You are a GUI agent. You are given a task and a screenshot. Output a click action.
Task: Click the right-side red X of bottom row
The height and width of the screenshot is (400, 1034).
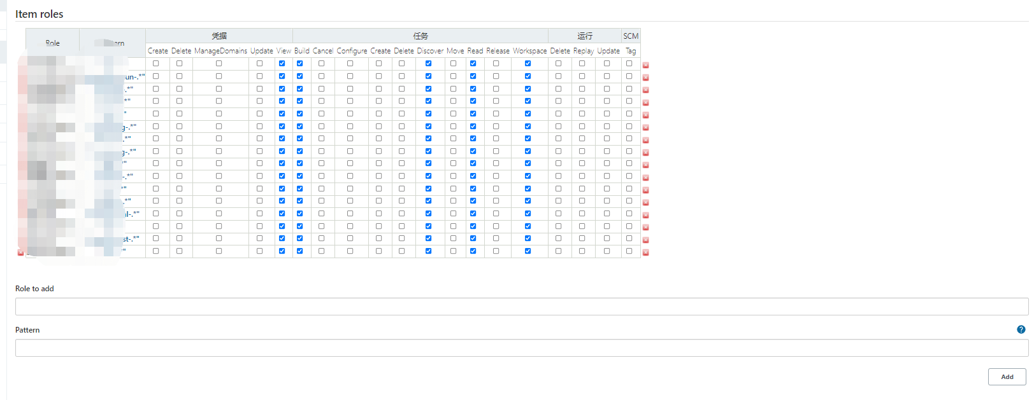pyautogui.click(x=645, y=252)
